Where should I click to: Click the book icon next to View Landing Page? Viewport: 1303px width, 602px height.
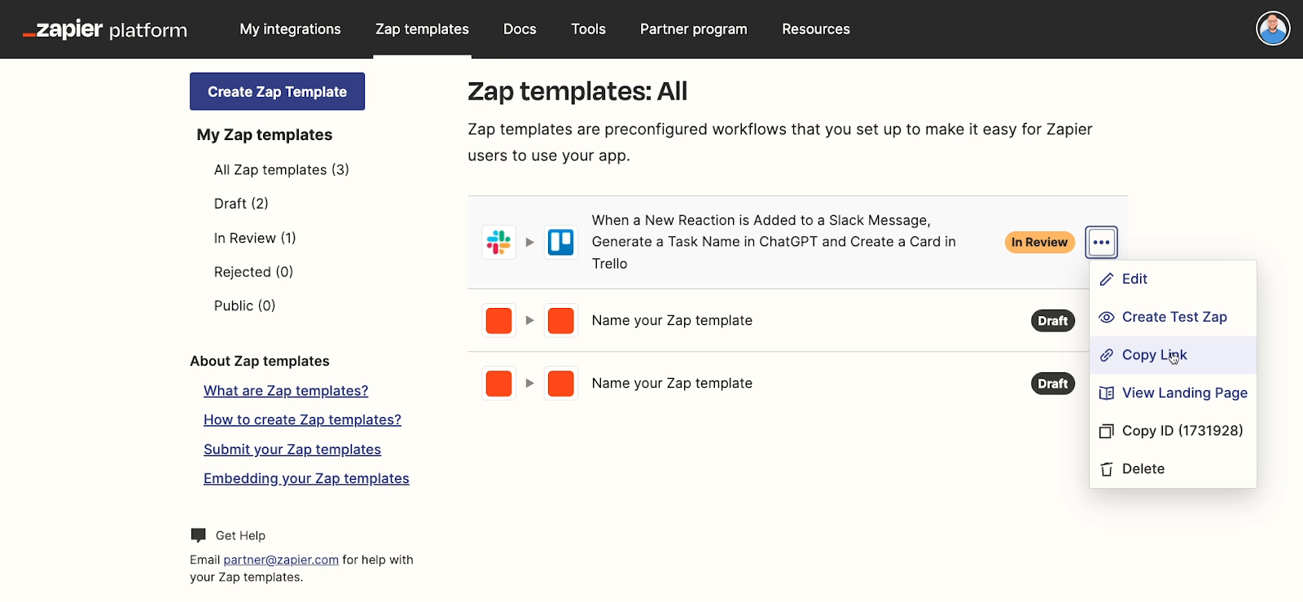point(1107,393)
